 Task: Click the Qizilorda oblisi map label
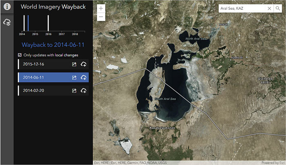point(265,80)
